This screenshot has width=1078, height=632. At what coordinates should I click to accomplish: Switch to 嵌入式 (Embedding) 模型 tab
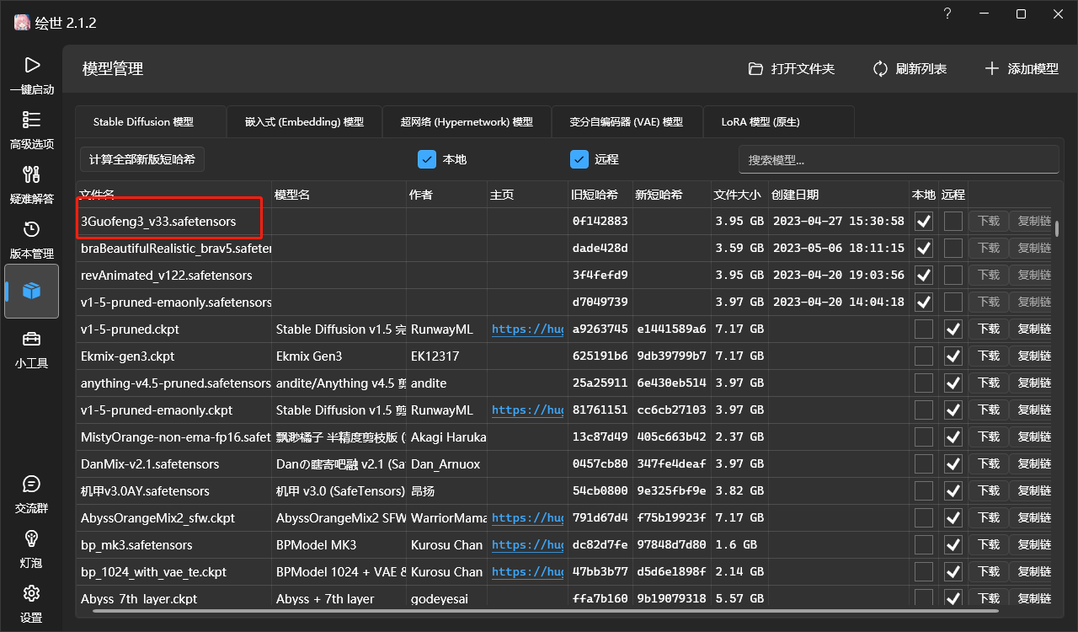click(304, 121)
